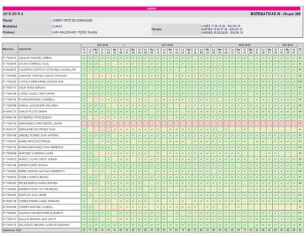Select the OCT 2018 month header
The height and width of the screenshot is (237, 306).
click(x=167, y=45)
